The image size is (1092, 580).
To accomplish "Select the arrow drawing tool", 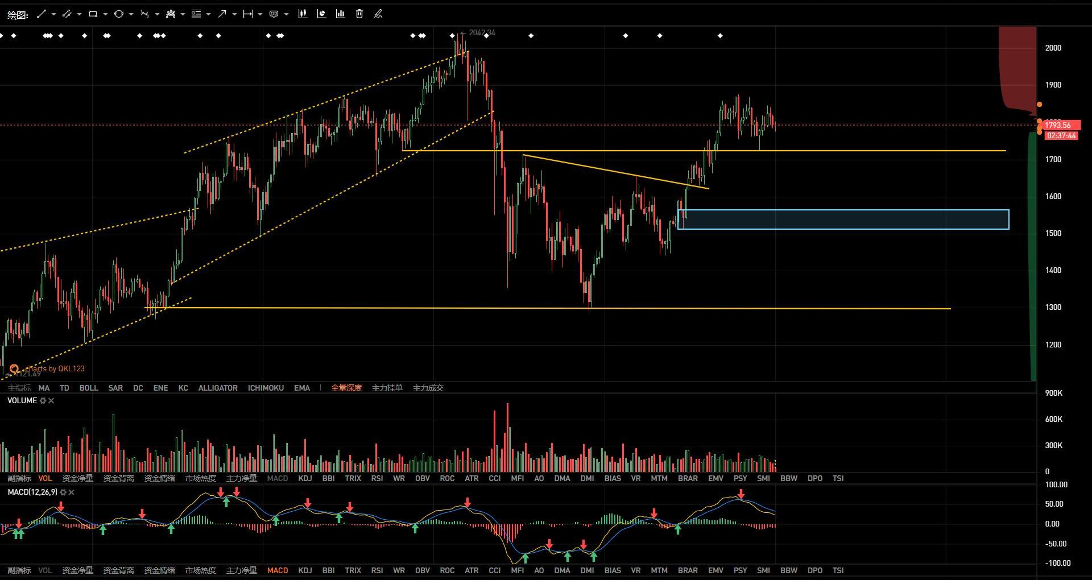I will [x=222, y=14].
